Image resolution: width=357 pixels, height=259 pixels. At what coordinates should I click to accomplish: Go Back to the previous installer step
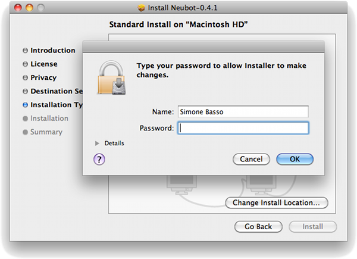(258, 227)
